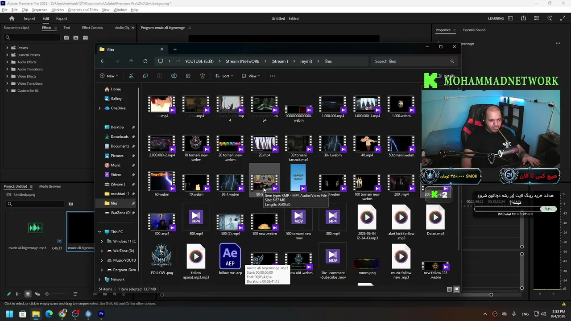Open Google Chrome from the taskbar
This screenshot has height=321, width=571.
(62, 314)
